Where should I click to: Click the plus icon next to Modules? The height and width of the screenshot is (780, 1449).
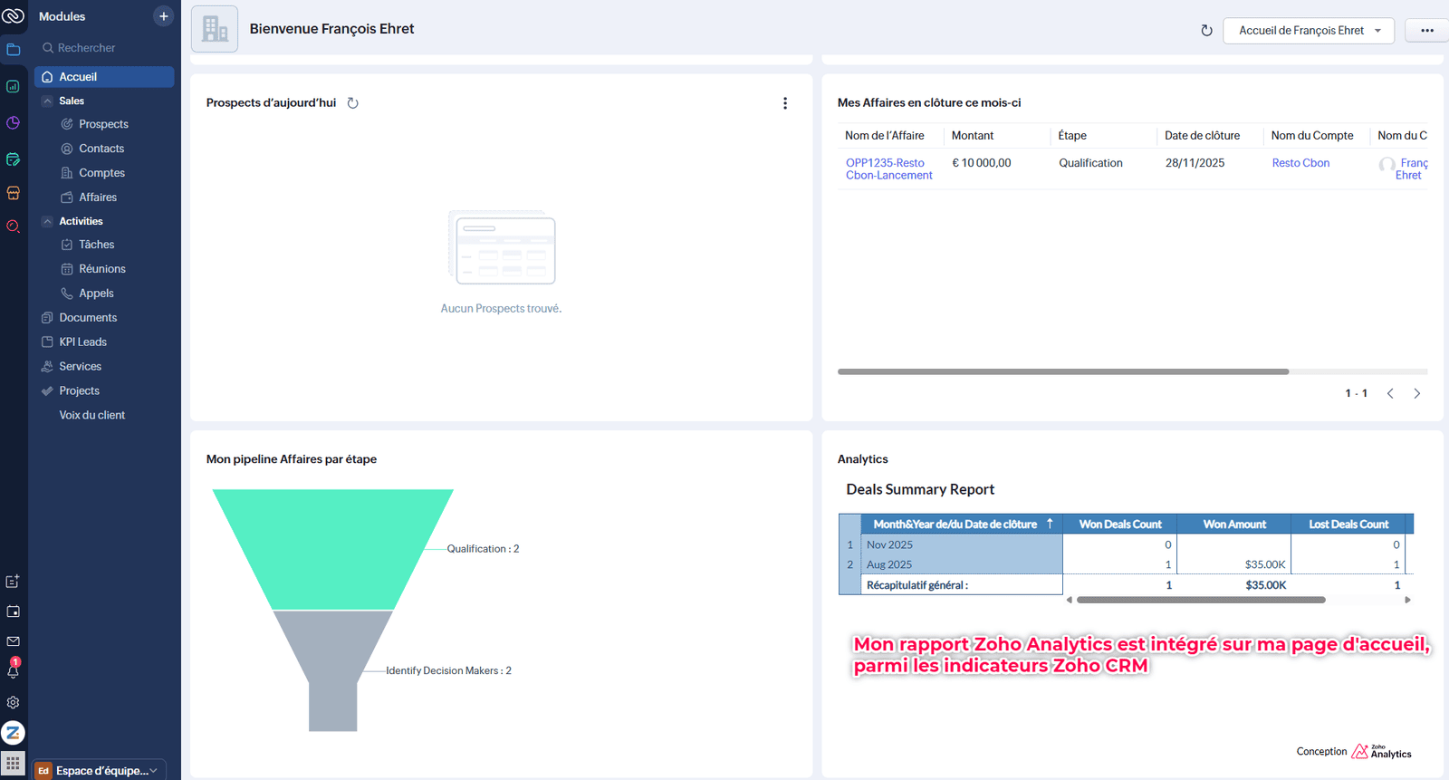[x=163, y=16]
